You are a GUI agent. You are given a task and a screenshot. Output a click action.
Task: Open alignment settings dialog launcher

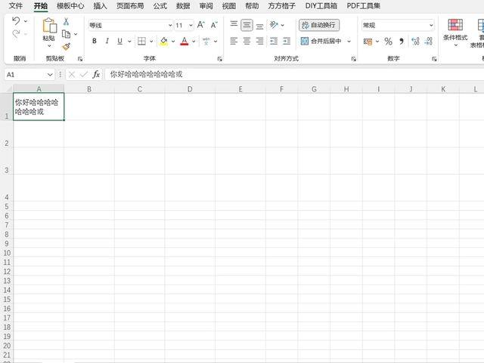click(x=354, y=59)
